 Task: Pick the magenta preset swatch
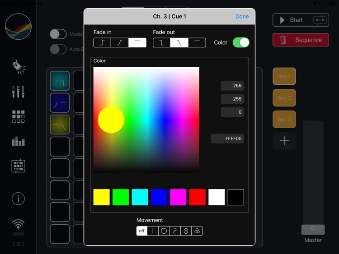pos(178,197)
